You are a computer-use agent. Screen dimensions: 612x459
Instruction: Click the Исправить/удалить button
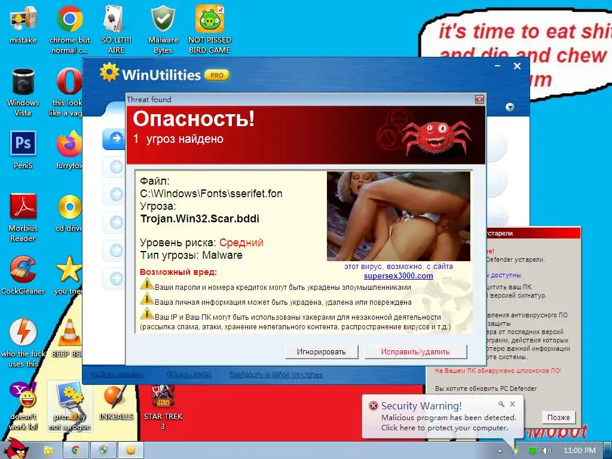415,352
